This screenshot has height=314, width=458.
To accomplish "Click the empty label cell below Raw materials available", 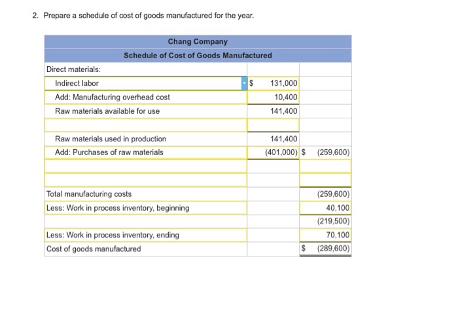I will [145, 124].
